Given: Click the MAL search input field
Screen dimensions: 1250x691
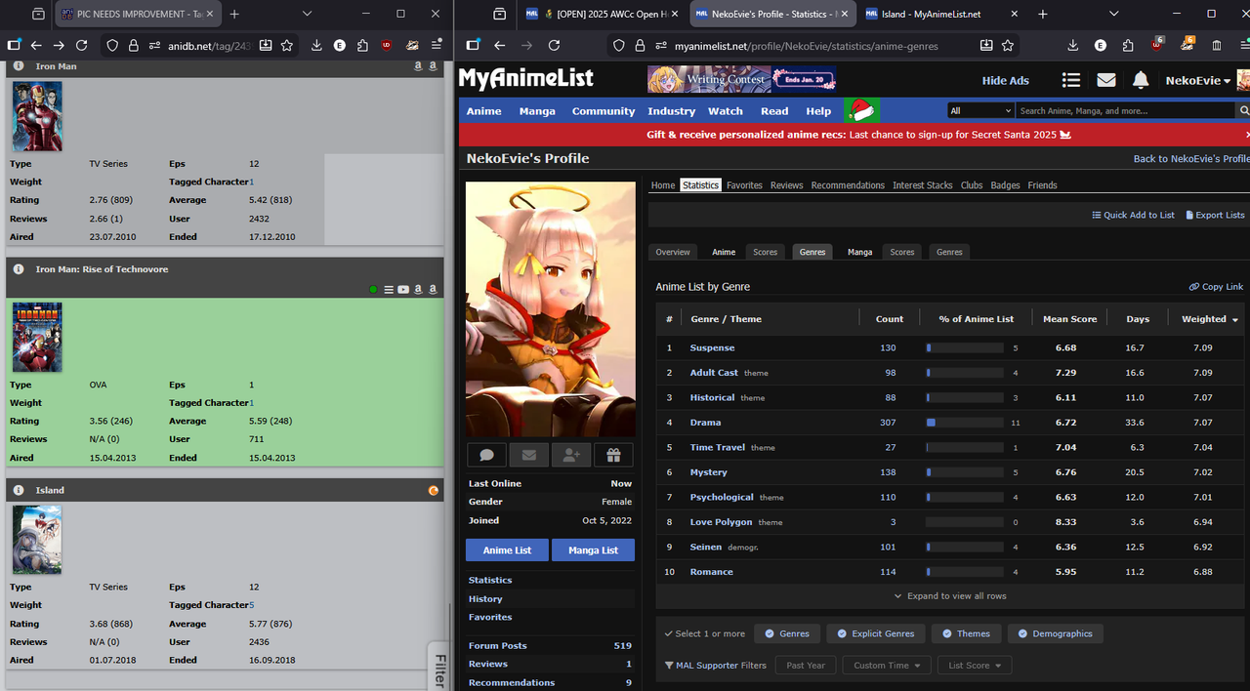Looking at the screenshot, I should [1125, 110].
